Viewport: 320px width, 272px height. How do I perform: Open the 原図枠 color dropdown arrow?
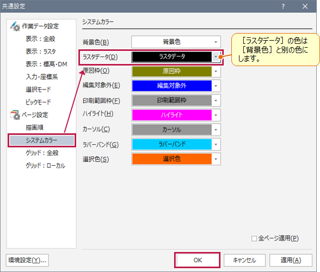click(216, 72)
